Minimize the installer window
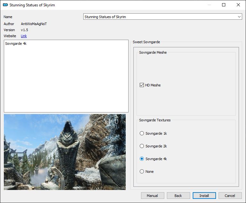Screen dimensions: 246x203 click(x=209, y=5)
